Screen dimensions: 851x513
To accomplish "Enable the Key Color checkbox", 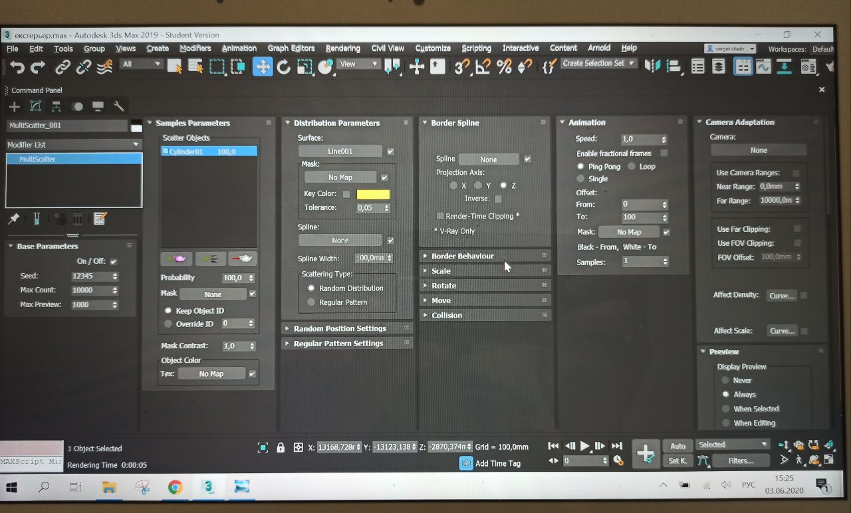I will [346, 195].
